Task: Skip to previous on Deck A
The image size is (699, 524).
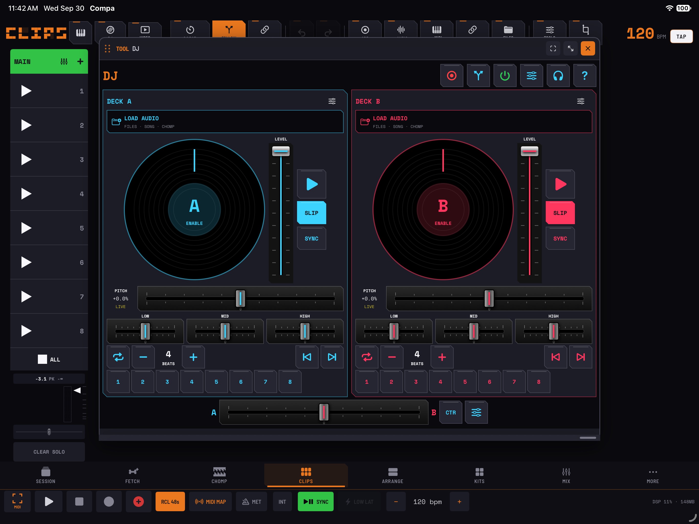Action: click(x=307, y=357)
